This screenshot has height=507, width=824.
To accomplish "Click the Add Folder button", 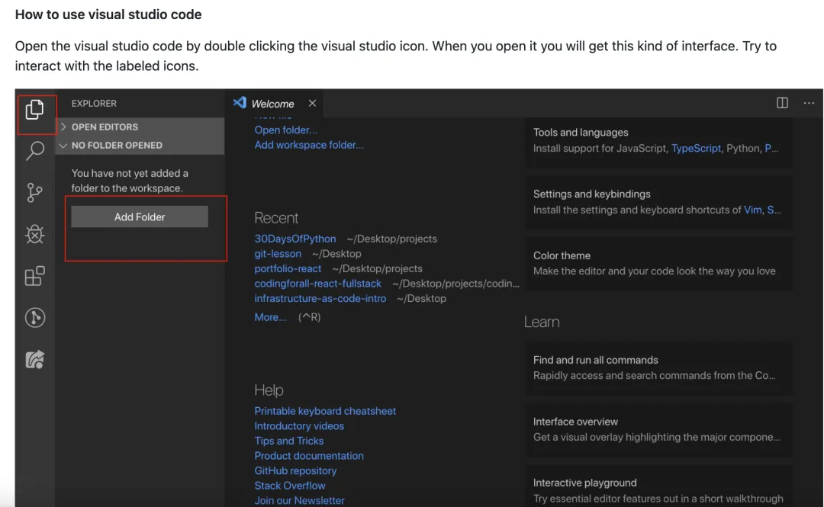I will pos(140,217).
